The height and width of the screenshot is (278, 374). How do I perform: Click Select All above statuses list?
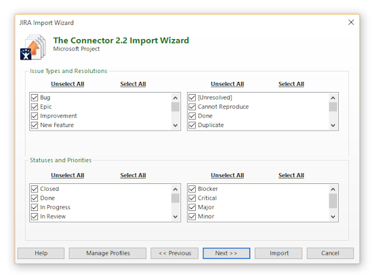[x=133, y=175]
